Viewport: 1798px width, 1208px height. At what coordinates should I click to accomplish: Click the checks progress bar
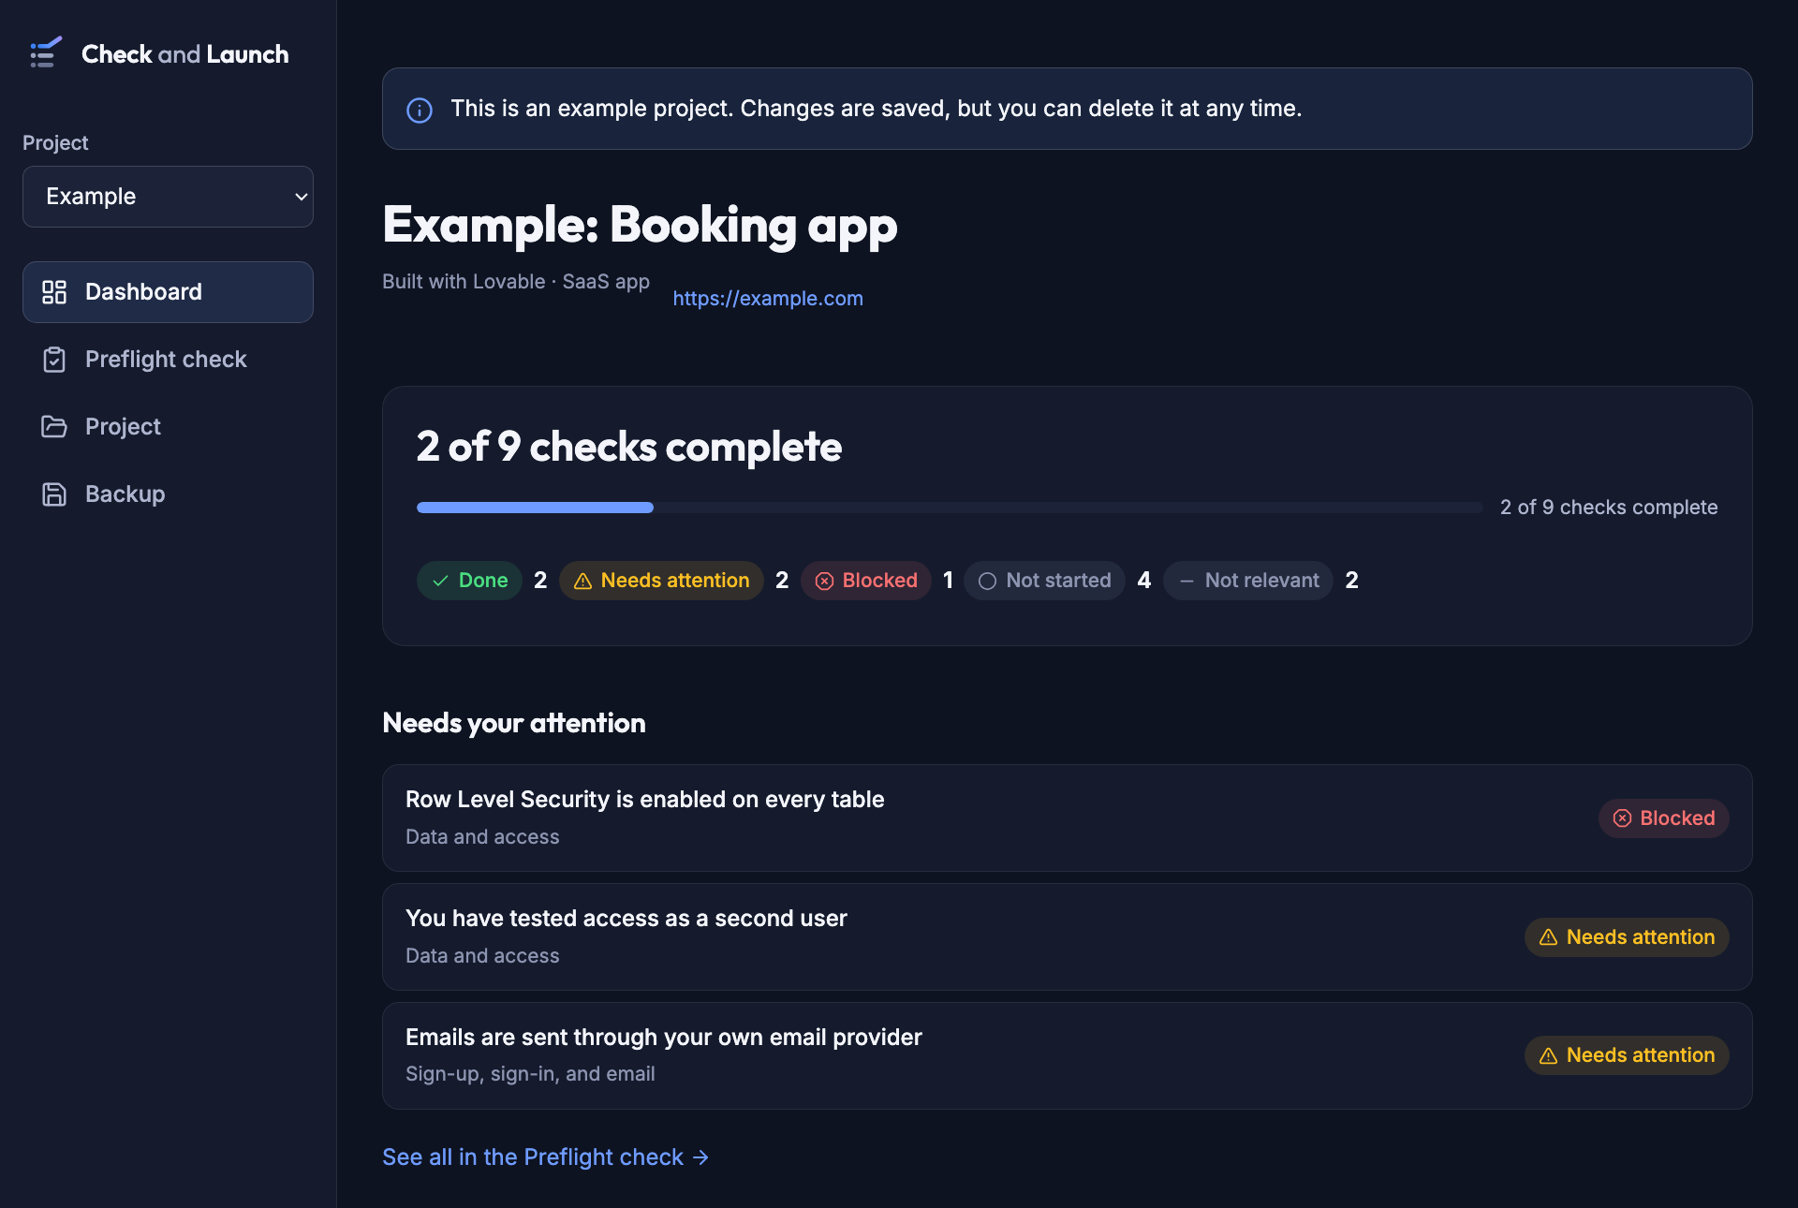(950, 508)
